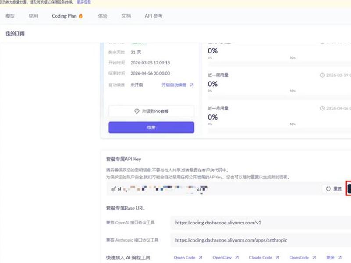Open the 模型 tab in the top navigation

click(x=10, y=16)
